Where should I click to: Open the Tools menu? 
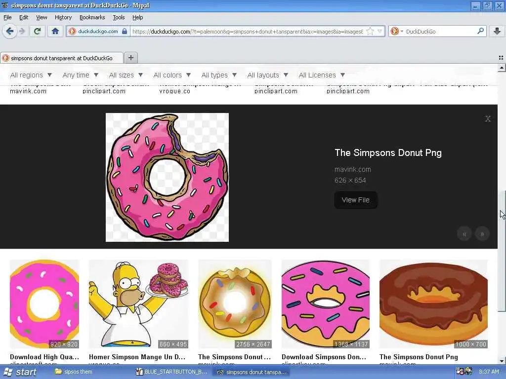(119, 17)
